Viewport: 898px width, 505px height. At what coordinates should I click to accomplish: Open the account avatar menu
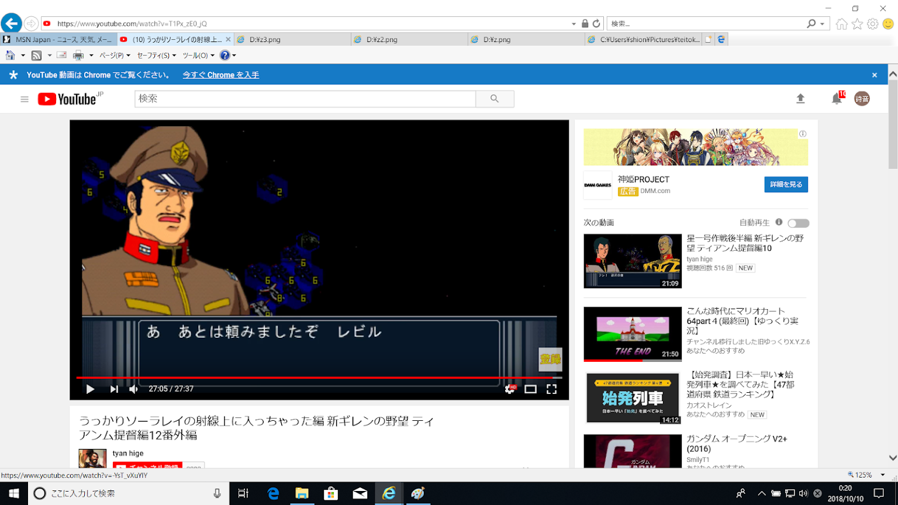(862, 99)
